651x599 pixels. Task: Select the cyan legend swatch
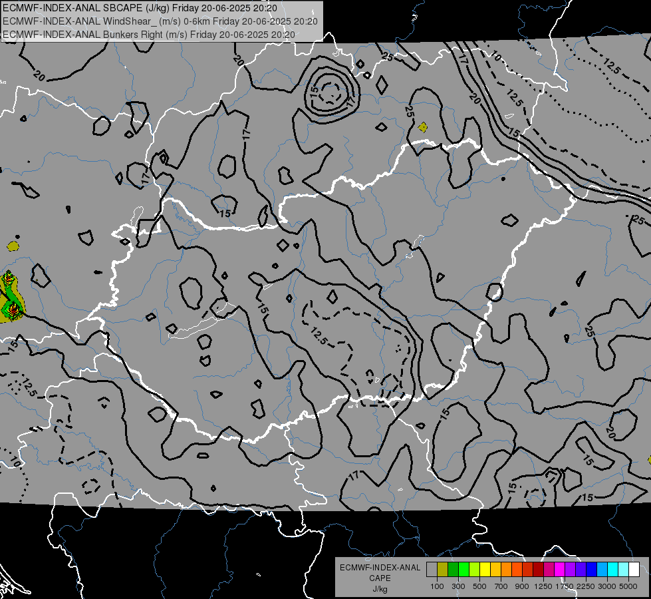(x=613, y=570)
